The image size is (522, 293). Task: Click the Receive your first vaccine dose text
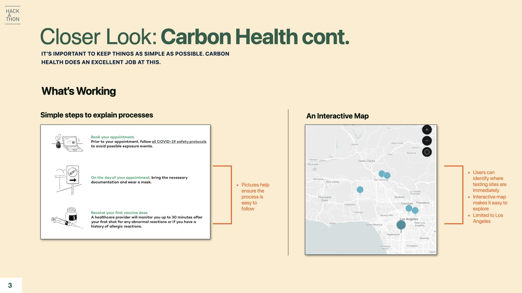pyautogui.click(x=119, y=213)
